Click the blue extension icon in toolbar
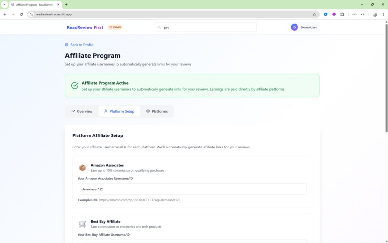The height and width of the screenshot is (243, 388). point(325,14)
